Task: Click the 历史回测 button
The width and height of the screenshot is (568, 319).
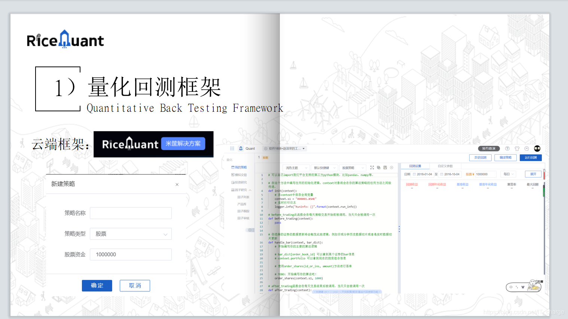Action: pos(480,158)
